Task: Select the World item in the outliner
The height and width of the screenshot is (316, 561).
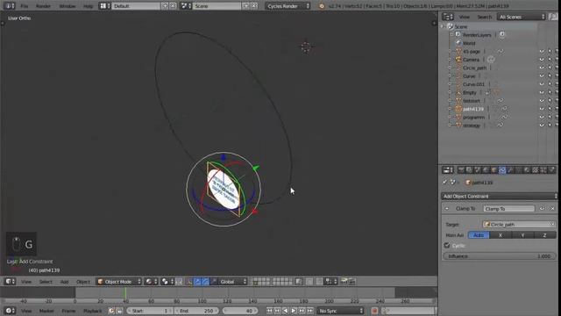Action: [x=469, y=43]
